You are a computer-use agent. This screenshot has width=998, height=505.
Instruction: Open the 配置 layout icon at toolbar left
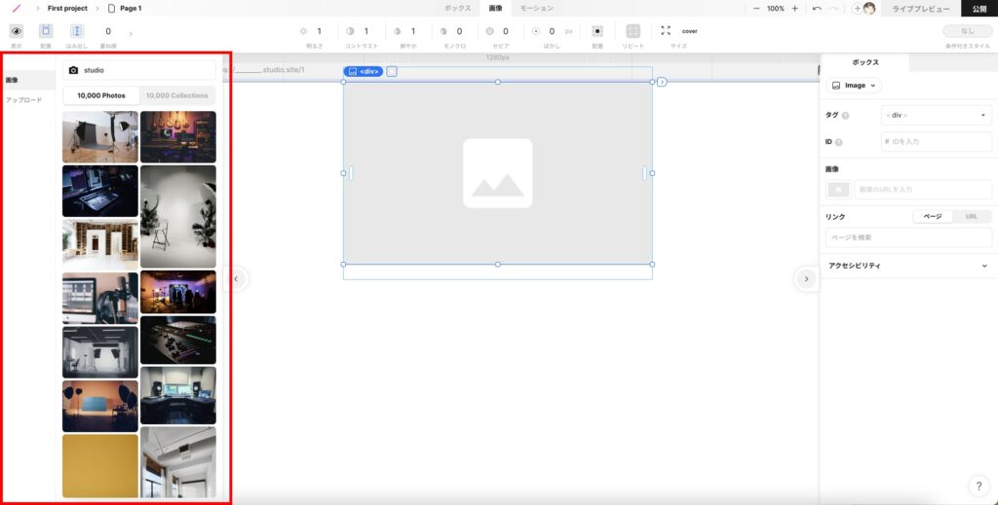(x=46, y=31)
